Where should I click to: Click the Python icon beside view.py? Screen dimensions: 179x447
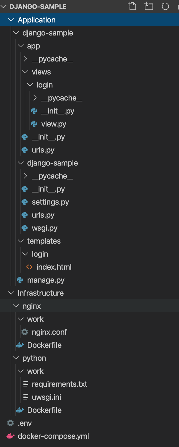pyautogui.click(x=34, y=124)
